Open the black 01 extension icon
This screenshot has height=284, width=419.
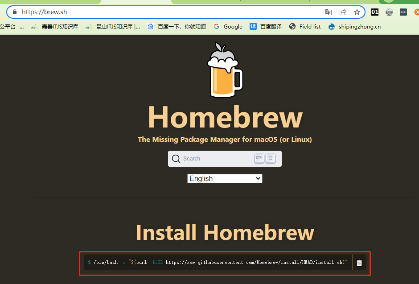[374, 12]
